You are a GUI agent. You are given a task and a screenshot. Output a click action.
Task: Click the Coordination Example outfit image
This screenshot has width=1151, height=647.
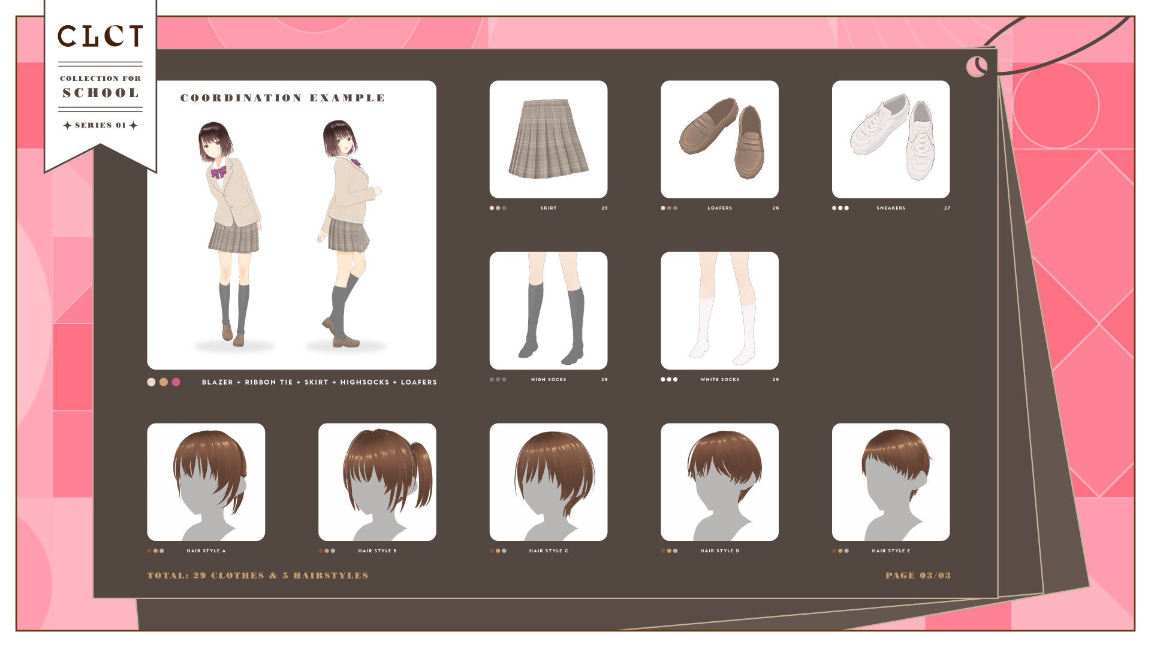291,234
